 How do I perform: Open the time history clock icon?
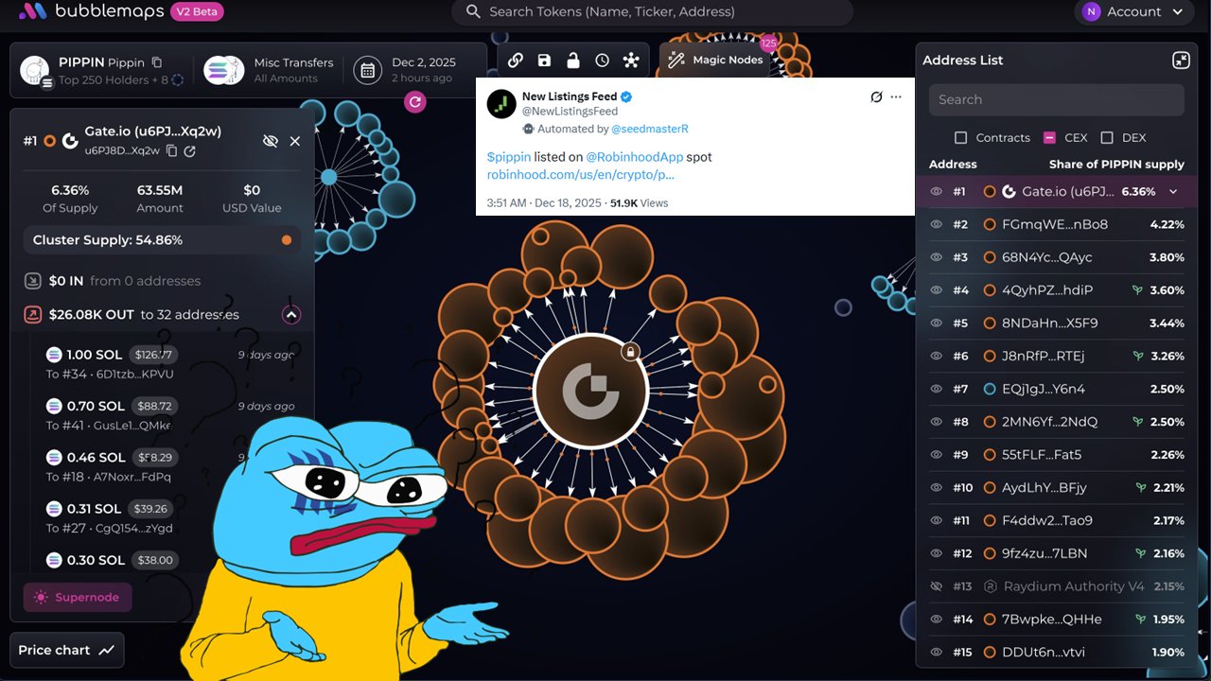[602, 61]
